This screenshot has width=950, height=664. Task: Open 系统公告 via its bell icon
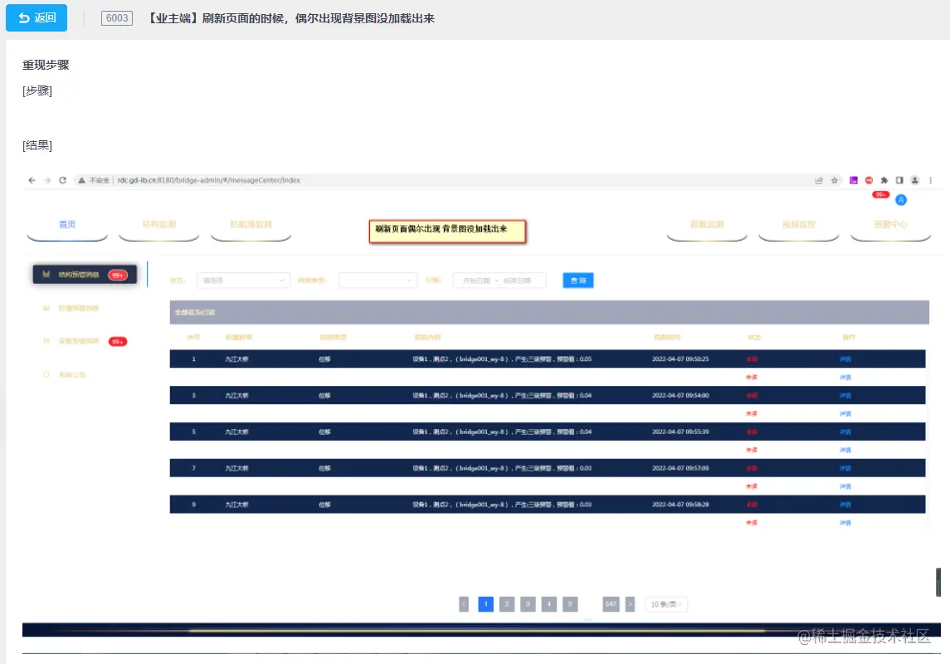pos(46,373)
